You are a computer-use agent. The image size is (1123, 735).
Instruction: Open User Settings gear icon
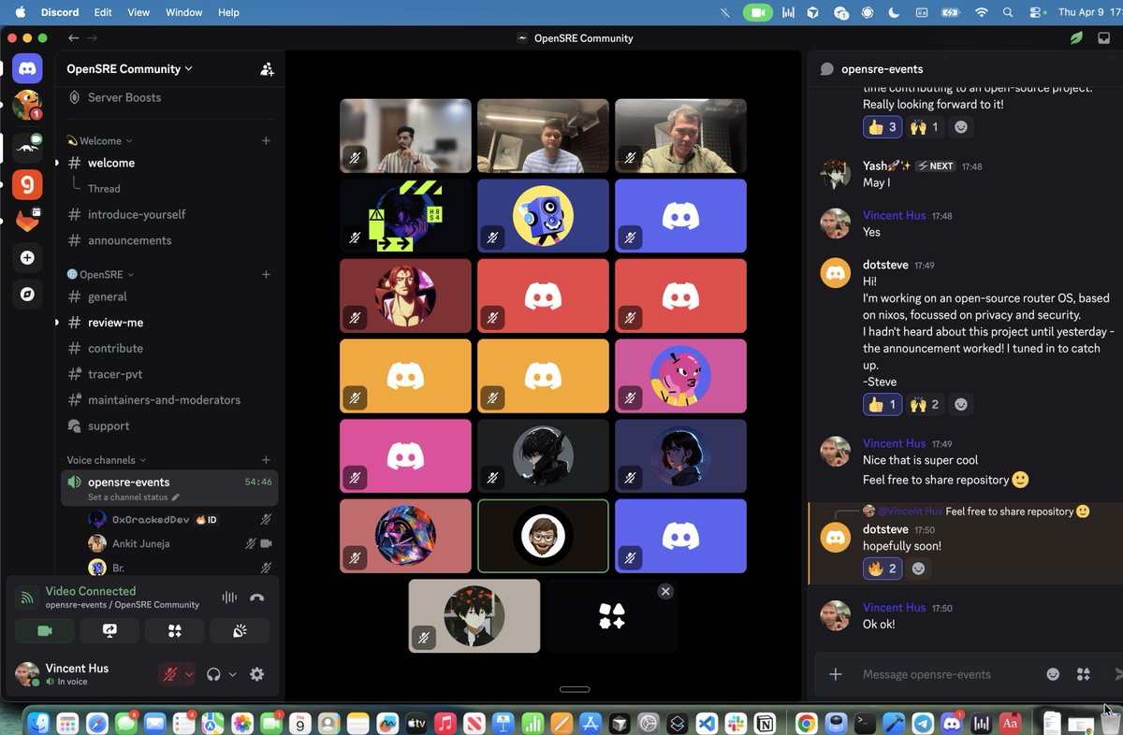point(256,674)
